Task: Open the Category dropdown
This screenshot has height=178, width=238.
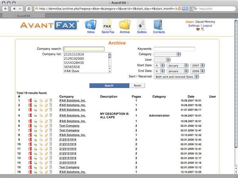Action: click(x=167, y=54)
